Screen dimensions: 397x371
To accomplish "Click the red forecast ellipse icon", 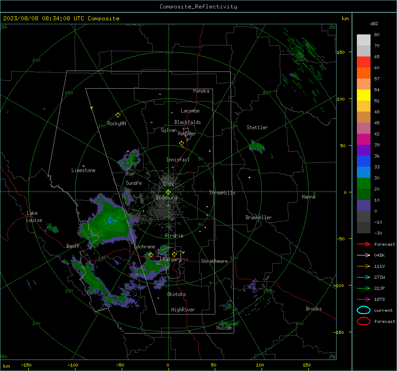I will tap(363, 321).
